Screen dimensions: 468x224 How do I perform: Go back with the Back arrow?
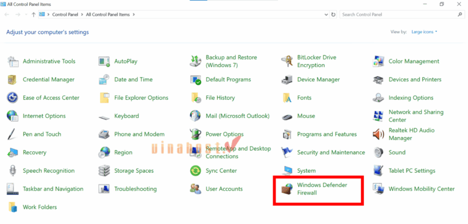point(7,15)
